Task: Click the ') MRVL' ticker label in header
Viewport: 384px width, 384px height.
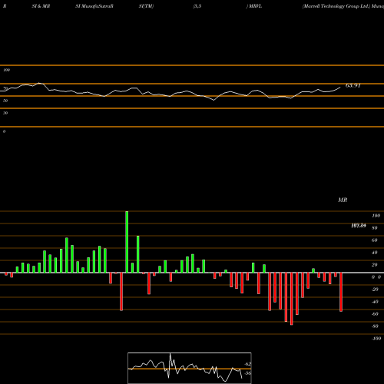Action: (254, 6)
